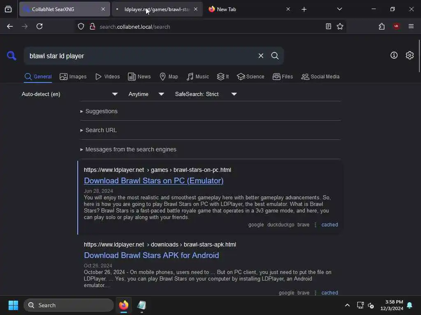Expand the Suggestions section
The image size is (421, 315).
tap(99, 111)
